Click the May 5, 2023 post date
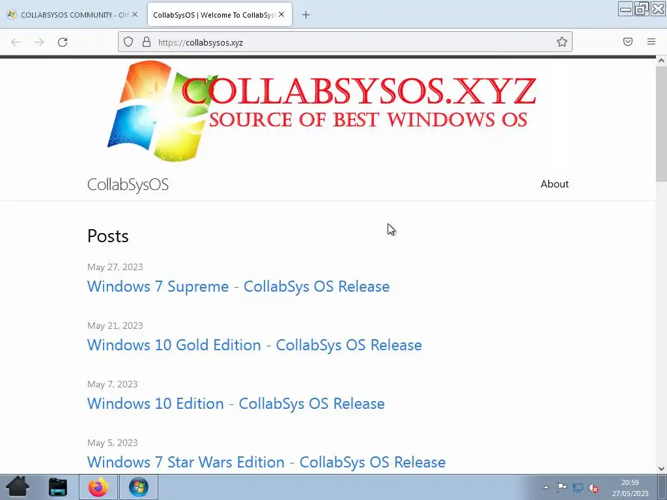 [112, 443]
